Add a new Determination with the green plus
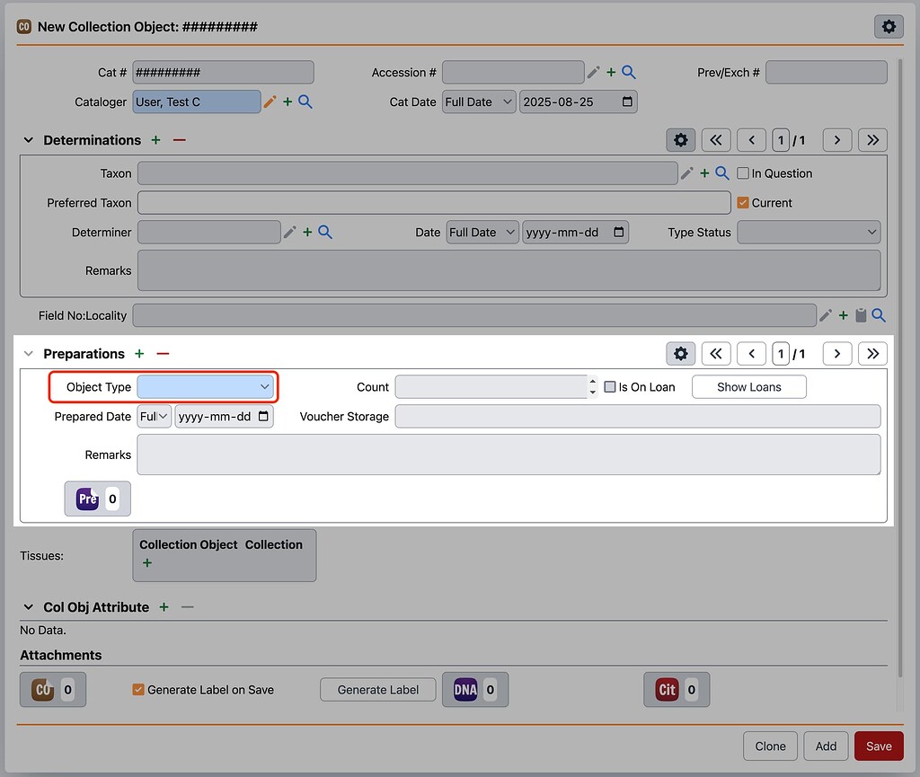 [x=155, y=140]
